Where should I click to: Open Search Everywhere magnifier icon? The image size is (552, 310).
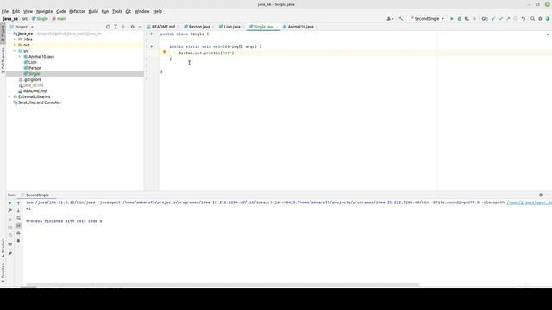pyautogui.click(x=533, y=19)
